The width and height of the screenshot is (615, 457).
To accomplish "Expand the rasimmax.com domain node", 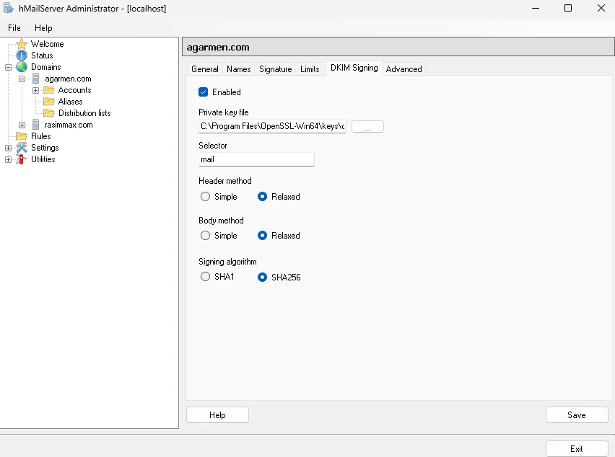I will click(21, 125).
